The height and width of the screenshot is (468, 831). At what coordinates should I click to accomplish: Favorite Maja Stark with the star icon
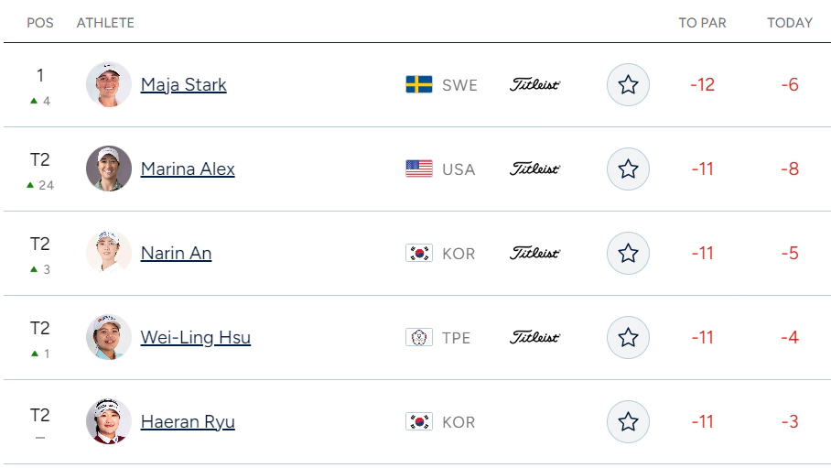pyautogui.click(x=628, y=85)
